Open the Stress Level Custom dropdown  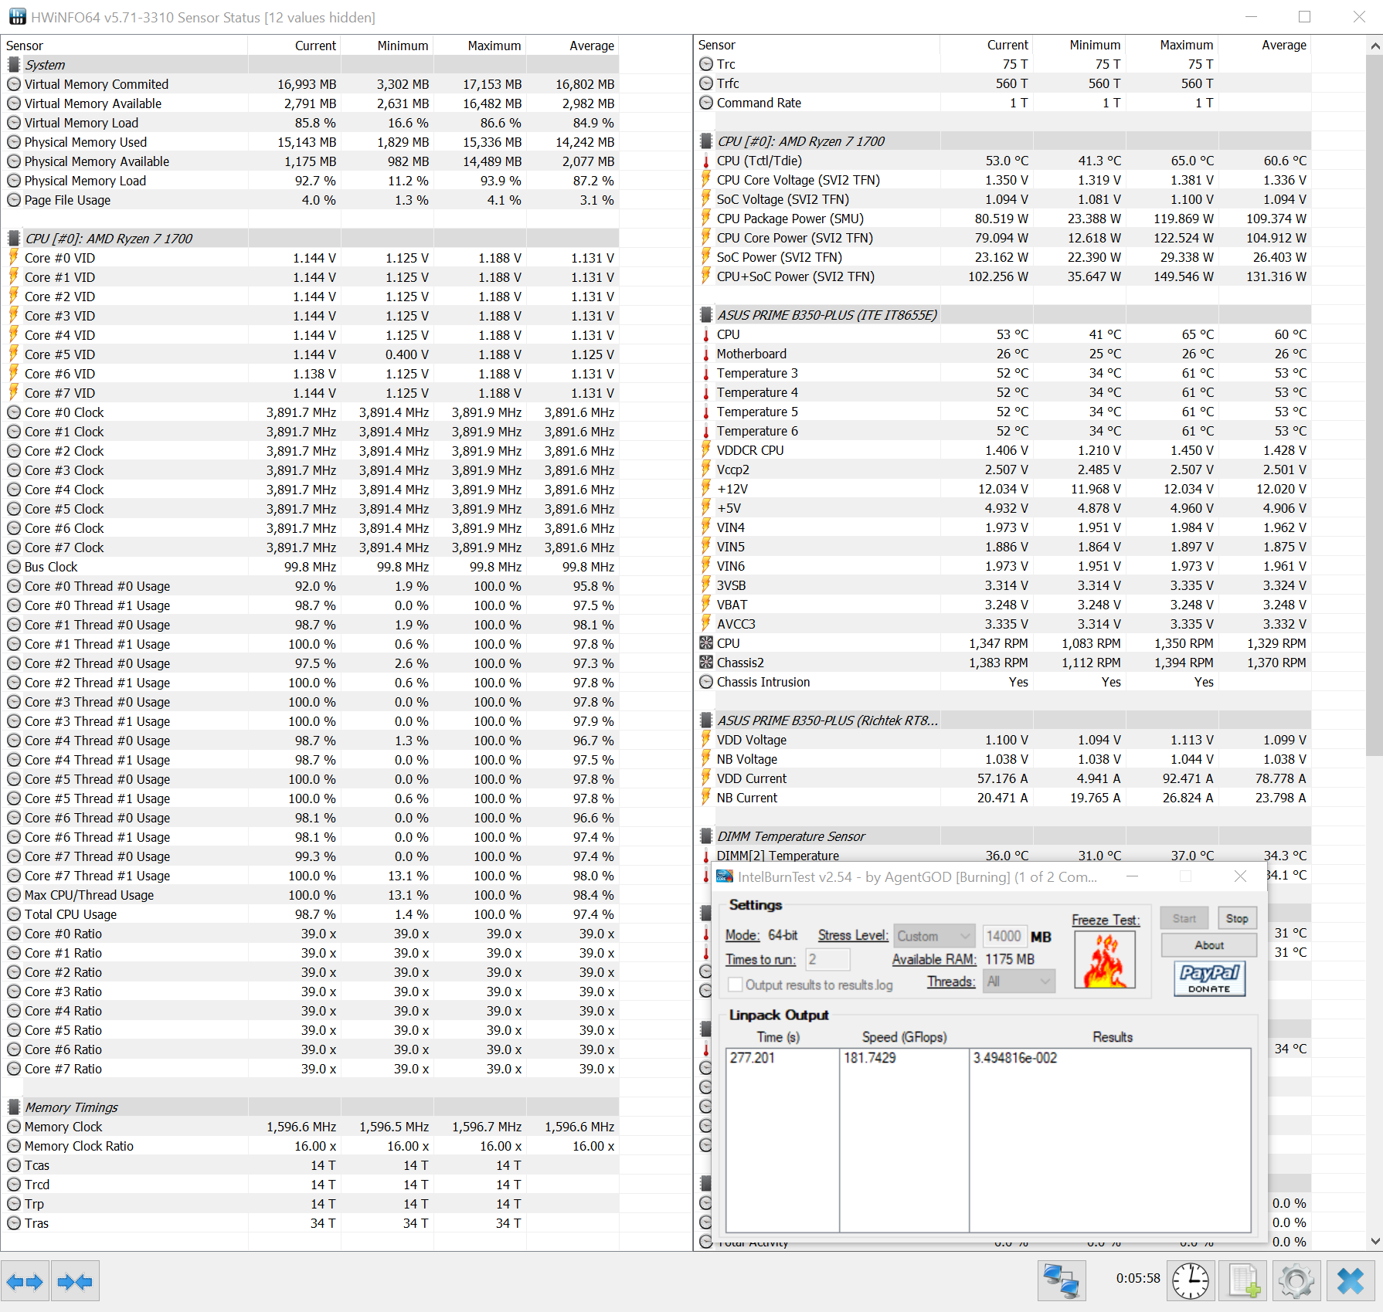tap(934, 936)
